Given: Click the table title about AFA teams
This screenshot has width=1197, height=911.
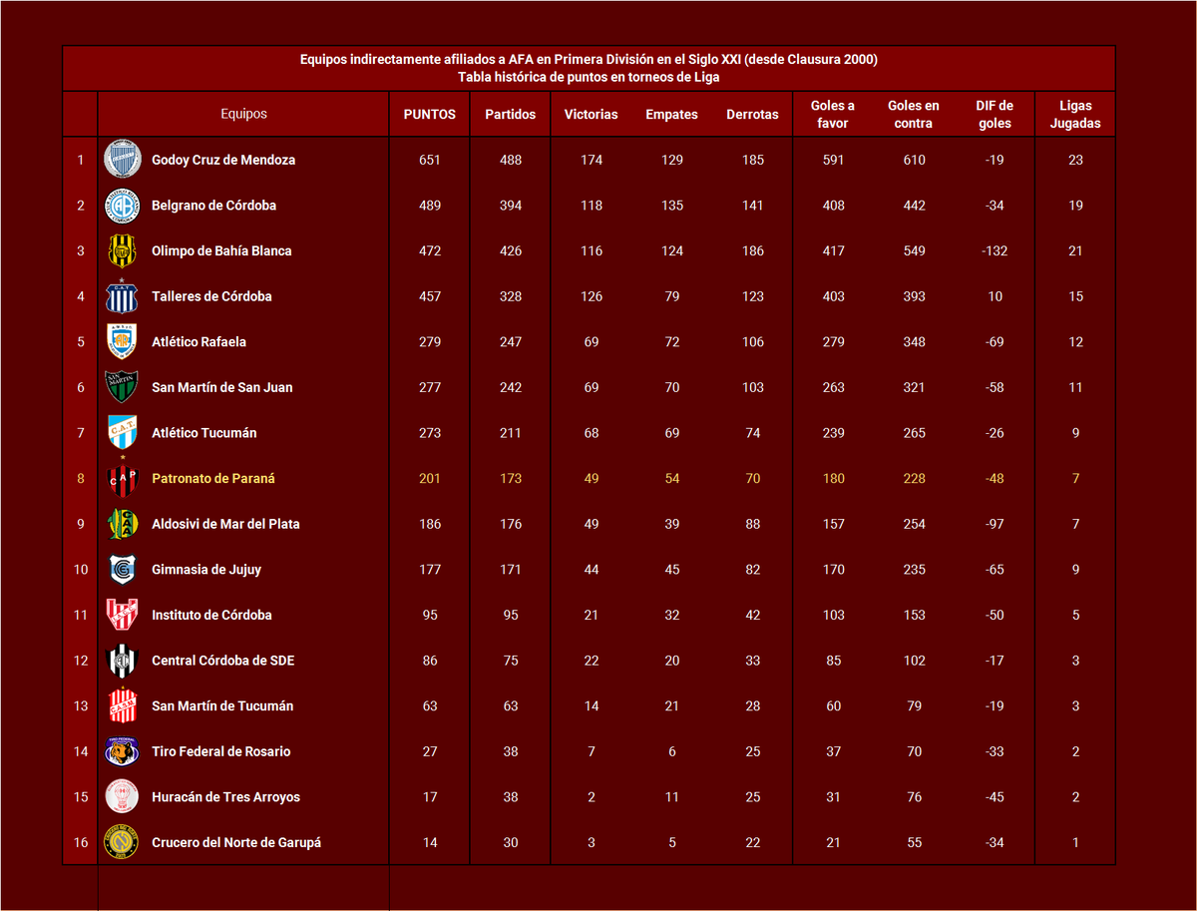Looking at the screenshot, I should click(x=589, y=68).
